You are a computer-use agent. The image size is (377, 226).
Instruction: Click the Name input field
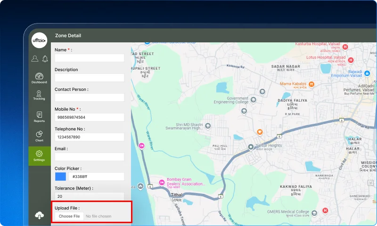pos(90,58)
